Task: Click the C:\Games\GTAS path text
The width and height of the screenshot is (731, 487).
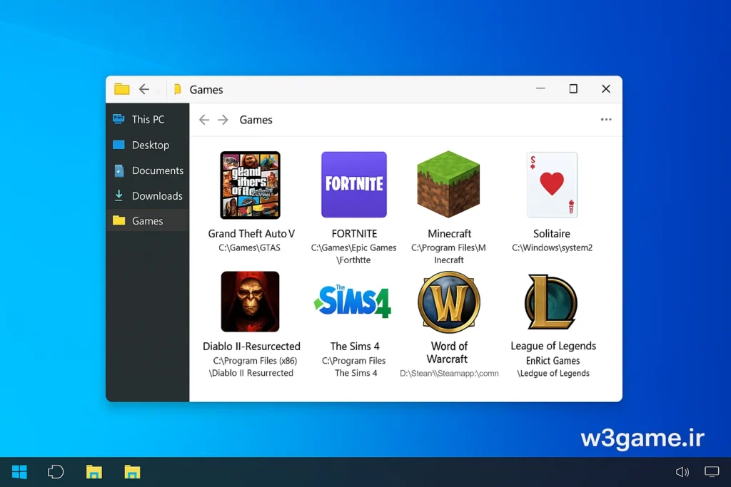Action: pos(249,247)
